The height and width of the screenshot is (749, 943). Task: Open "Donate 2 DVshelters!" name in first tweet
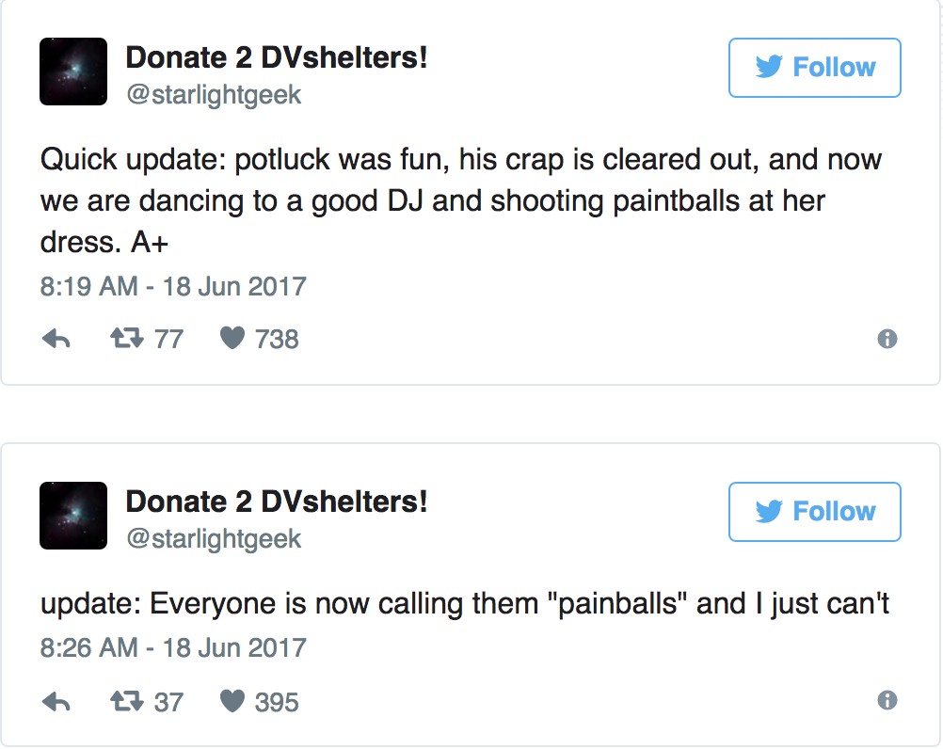(x=277, y=58)
